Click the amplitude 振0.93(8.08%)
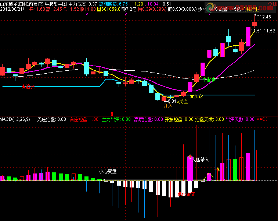This screenshot has width=278, height=221. [182, 9]
